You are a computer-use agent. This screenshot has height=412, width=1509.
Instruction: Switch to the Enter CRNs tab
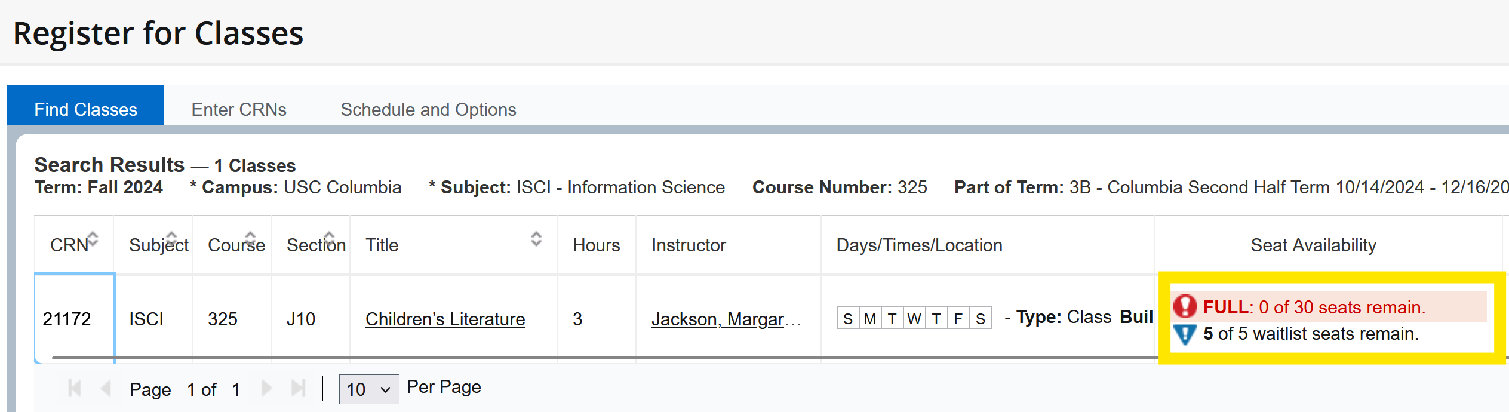(x=239, y=109)
